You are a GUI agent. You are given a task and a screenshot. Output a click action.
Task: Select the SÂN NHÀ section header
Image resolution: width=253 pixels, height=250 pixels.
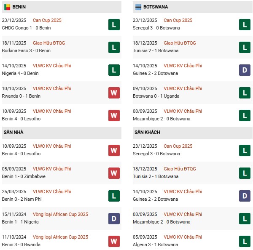(14, 133)
